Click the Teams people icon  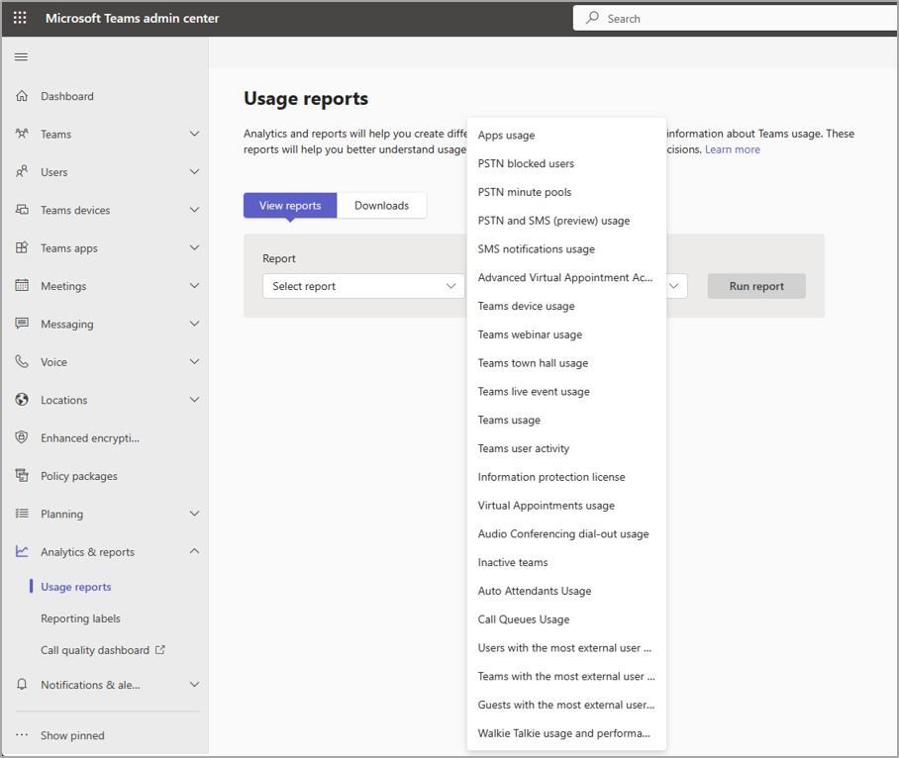(x=22, y=134)
